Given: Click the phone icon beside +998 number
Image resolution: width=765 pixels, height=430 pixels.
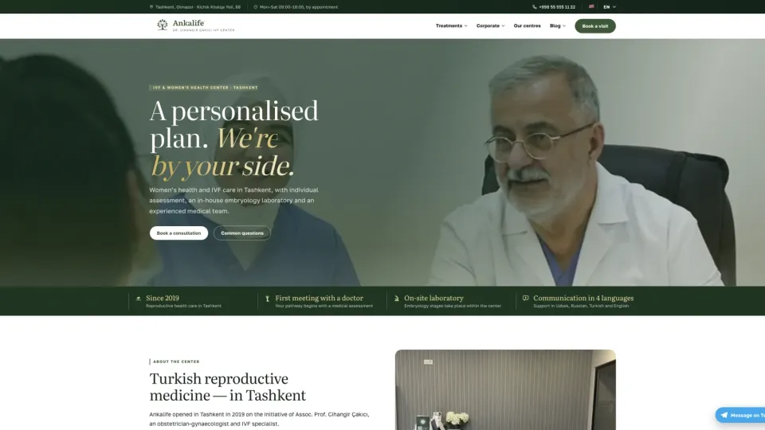Looking at the screenshot, I should (534, 7).
